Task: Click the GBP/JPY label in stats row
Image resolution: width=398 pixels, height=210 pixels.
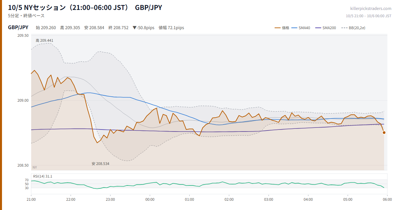Action: (x=18, y=27)
